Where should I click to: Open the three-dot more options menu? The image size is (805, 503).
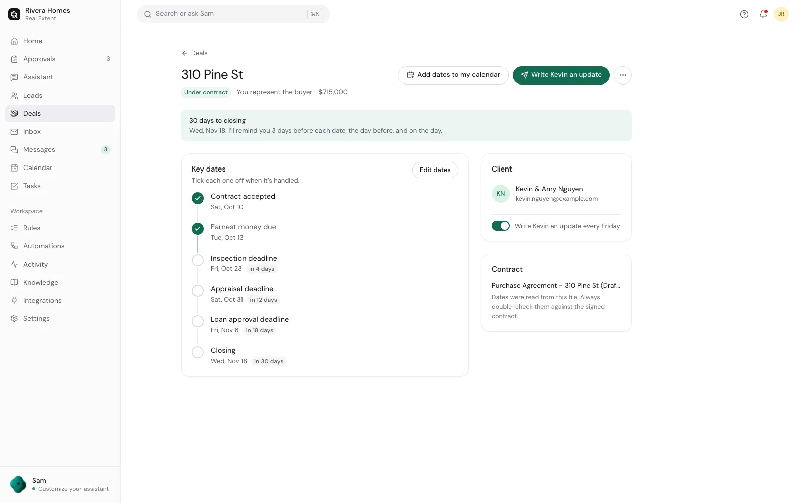623,75
